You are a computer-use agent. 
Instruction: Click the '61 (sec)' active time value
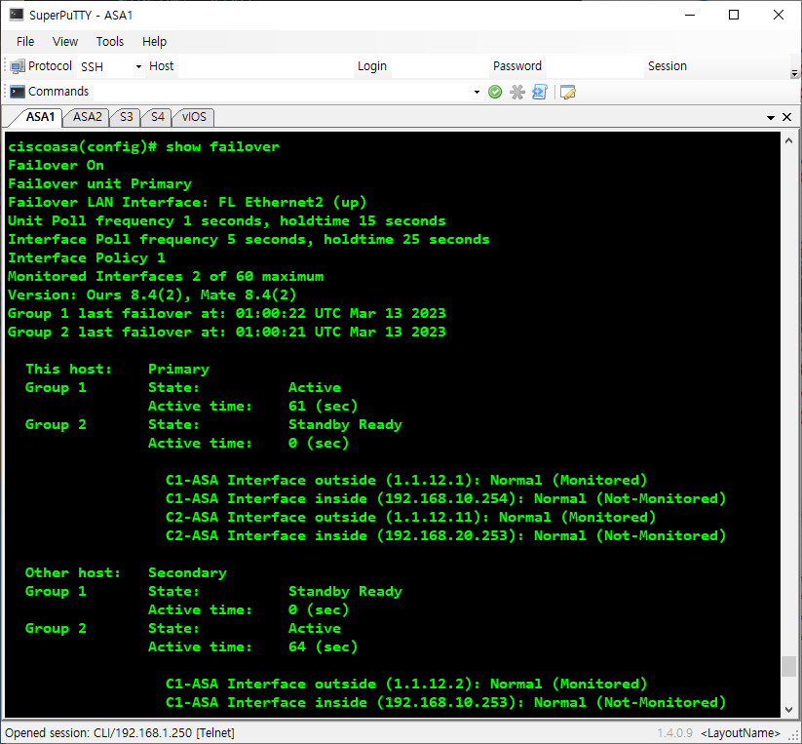click(x=323, y=406)
